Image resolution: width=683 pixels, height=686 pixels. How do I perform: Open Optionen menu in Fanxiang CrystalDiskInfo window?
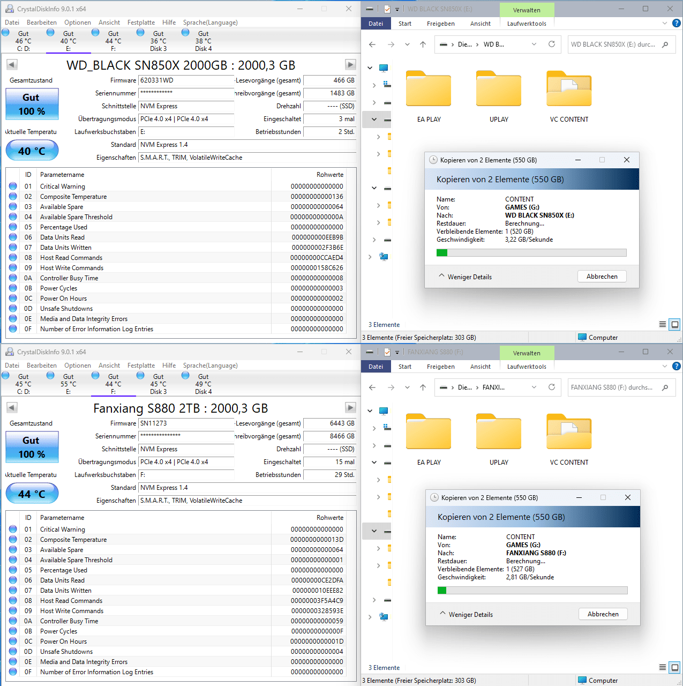(x=78, y=366)
